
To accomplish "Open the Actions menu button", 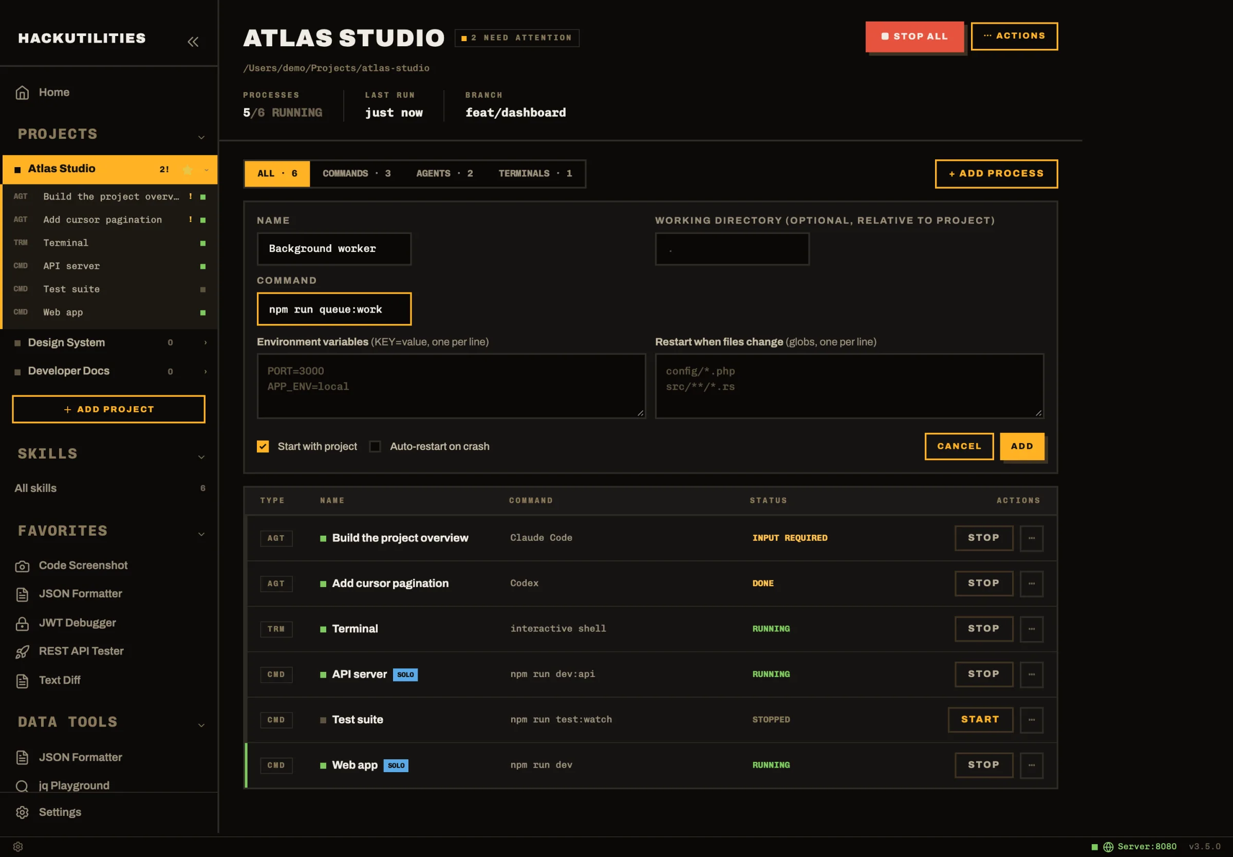I will point(1014,36).
